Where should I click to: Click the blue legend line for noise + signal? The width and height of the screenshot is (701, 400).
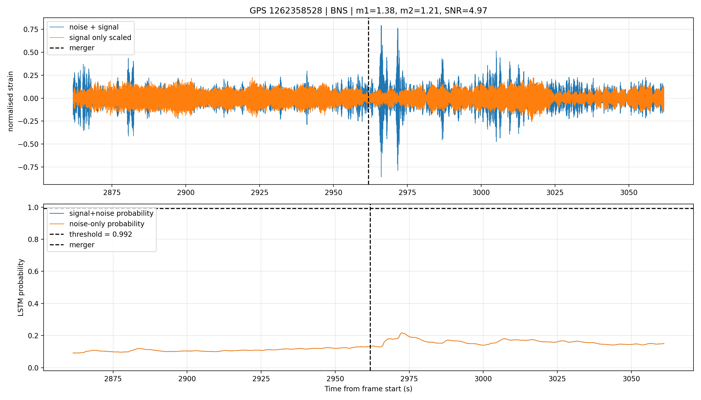point(57,27)
